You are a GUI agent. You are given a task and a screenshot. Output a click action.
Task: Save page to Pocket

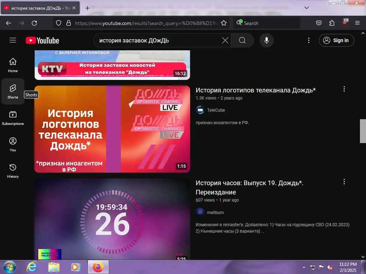318,23
